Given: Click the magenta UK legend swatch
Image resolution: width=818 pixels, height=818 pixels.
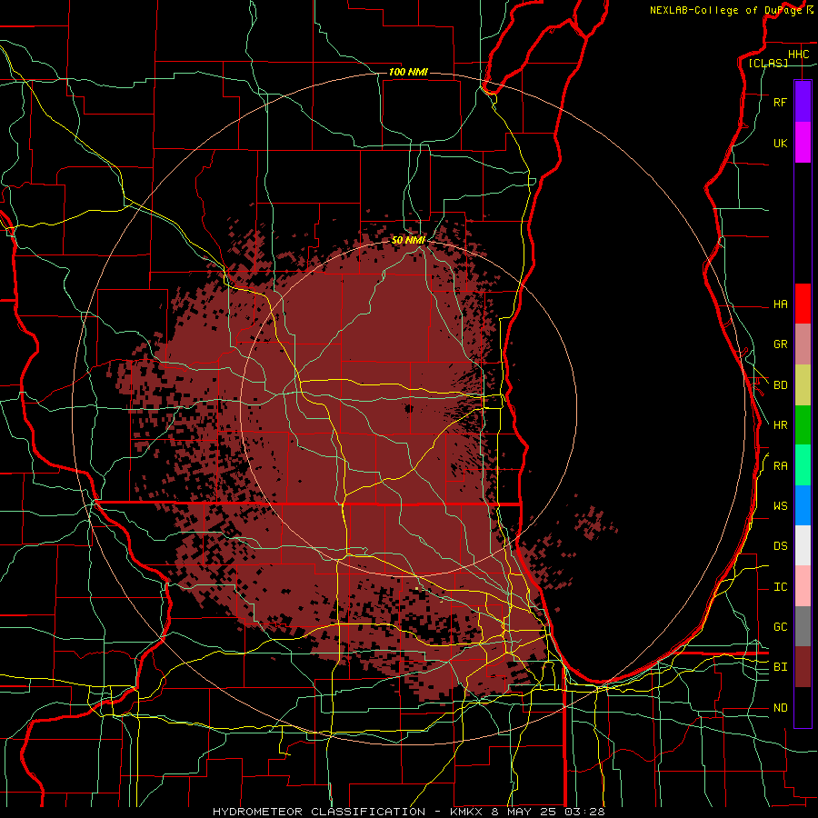Looking at the screenshot, I should (803, 143).
